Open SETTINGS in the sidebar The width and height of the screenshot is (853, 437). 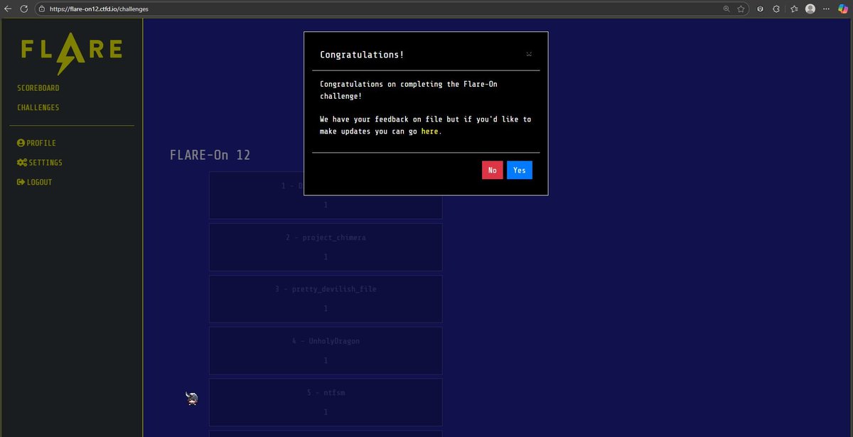pos(40,163)
